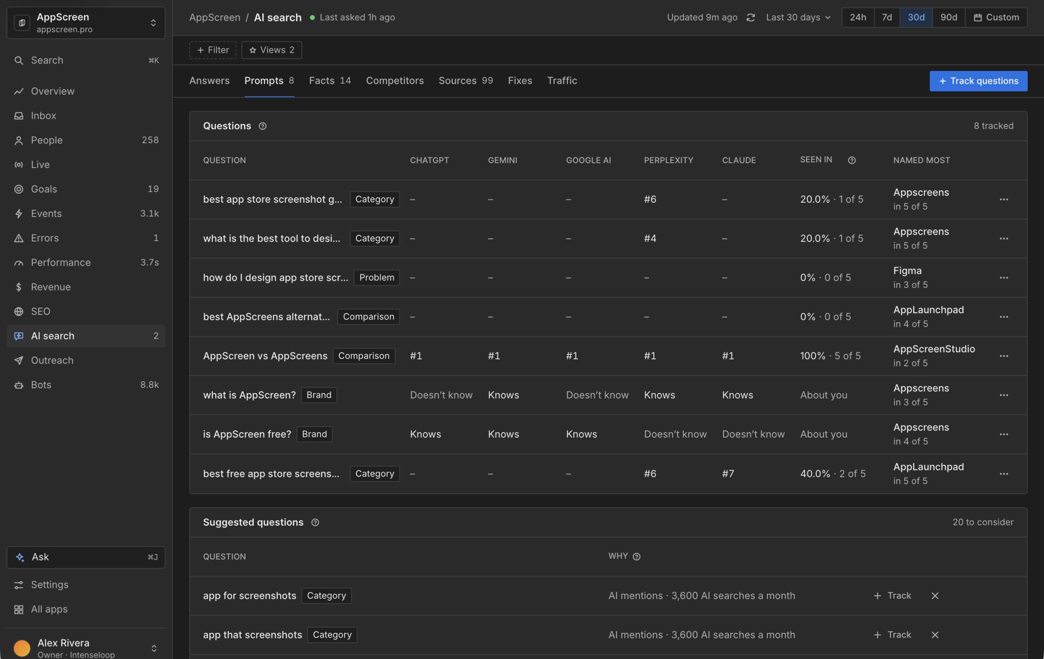Dismiss the app that screenshots suggestion
This screenshot has width=1044, height=659.
pyautogui.click(x=935, y=635)
